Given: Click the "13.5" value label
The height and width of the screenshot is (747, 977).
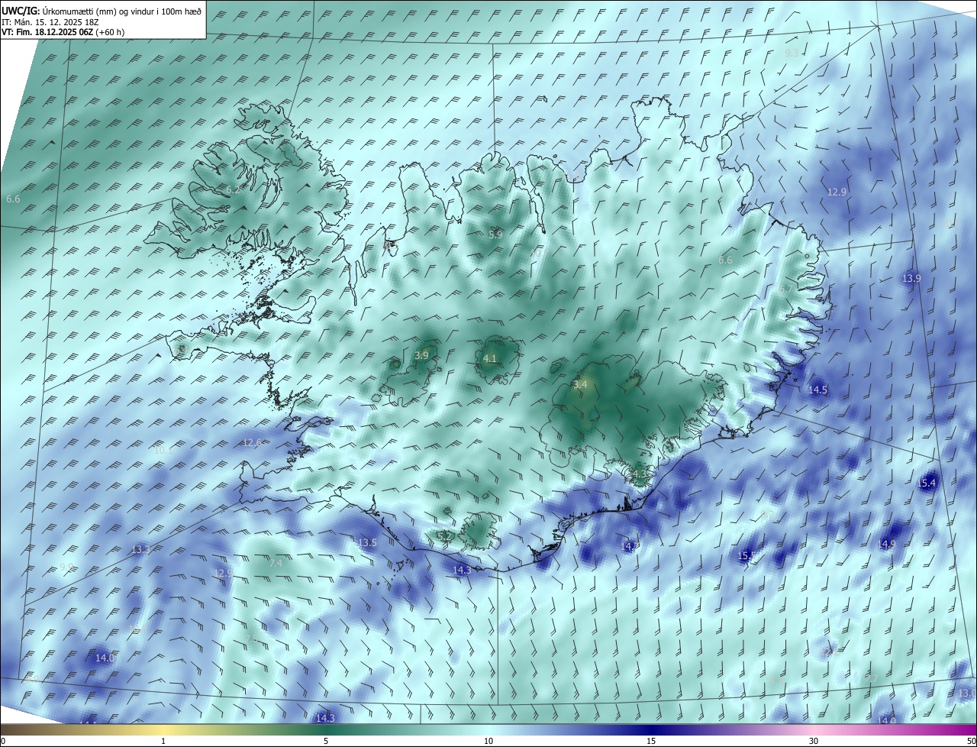Looking at the screenshot, I should pos(367,543).
